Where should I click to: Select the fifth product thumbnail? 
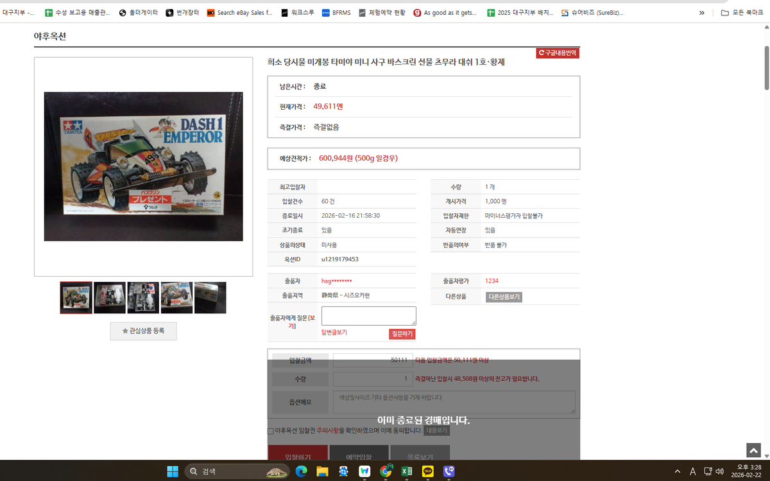210,298
